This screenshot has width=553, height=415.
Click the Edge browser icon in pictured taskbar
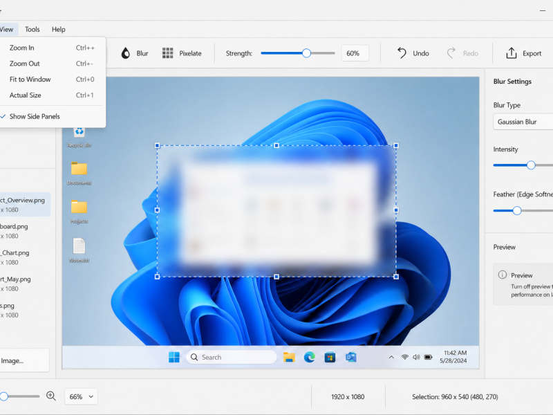pos(309,357)
